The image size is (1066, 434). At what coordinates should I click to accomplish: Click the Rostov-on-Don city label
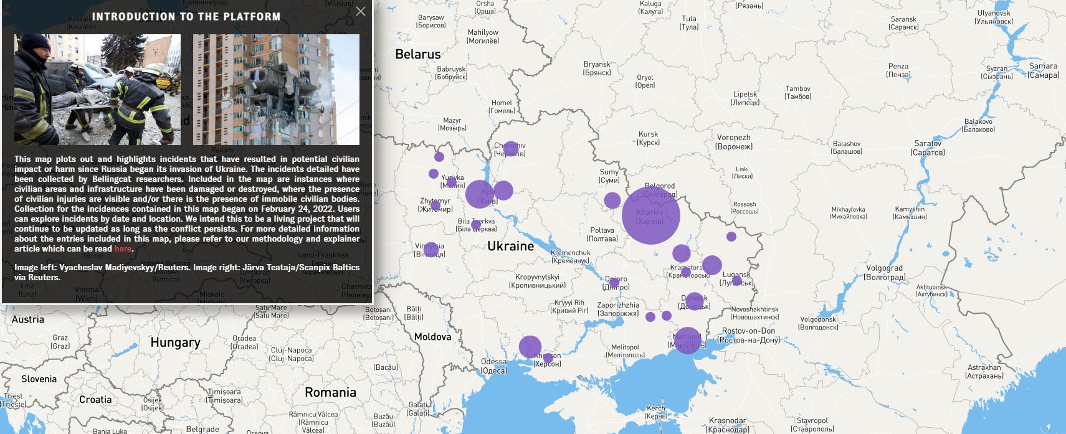[748, 336]
